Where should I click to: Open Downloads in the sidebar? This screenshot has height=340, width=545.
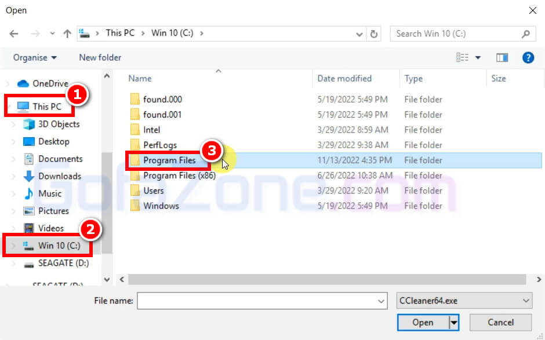59,176
